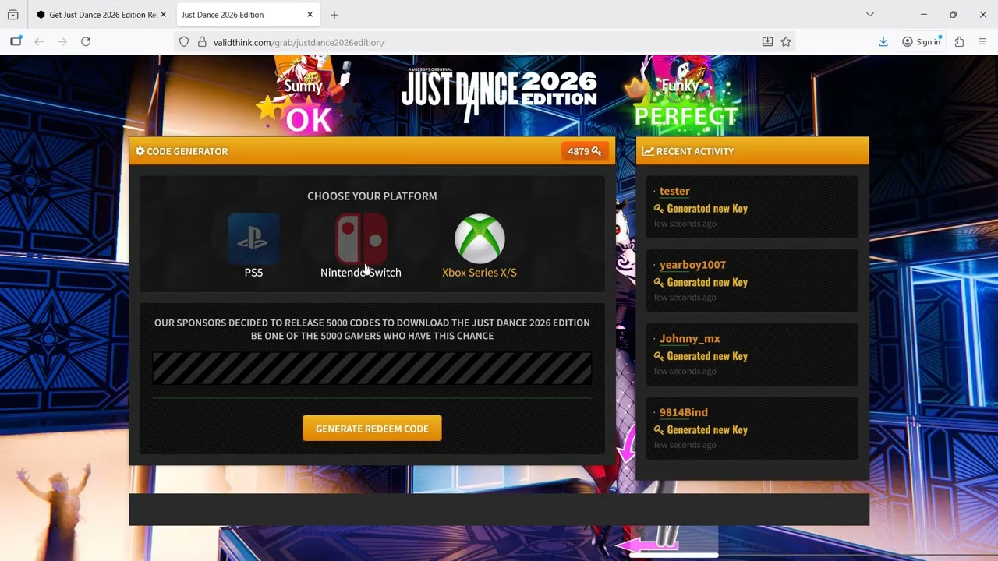This screenshot has width=998, height=561.
Task: Click the striped code progress bar
Action: [x=372, y=368]
